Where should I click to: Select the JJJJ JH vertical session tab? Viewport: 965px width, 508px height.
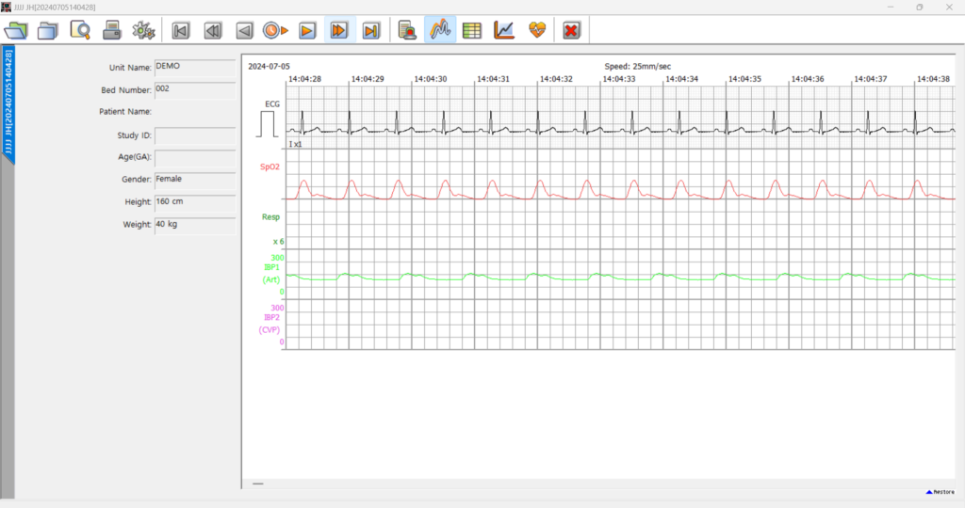pos(8,103)
